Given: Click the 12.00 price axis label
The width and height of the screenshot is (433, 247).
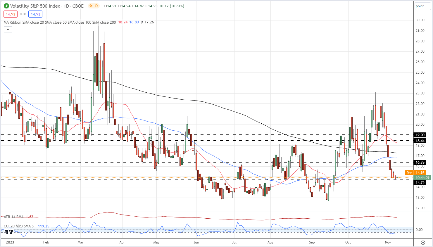Looking at the screenshot, I should coord(420,208).
